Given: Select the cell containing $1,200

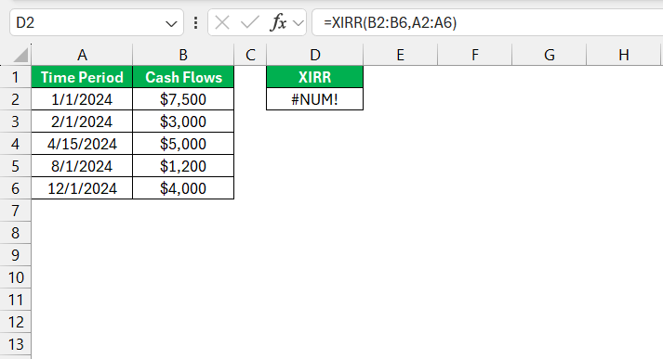Looking at the screenshot, I should click(x=183, y=166).
